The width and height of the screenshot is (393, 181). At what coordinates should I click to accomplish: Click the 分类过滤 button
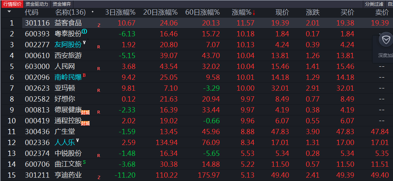[x=374, y=4]
